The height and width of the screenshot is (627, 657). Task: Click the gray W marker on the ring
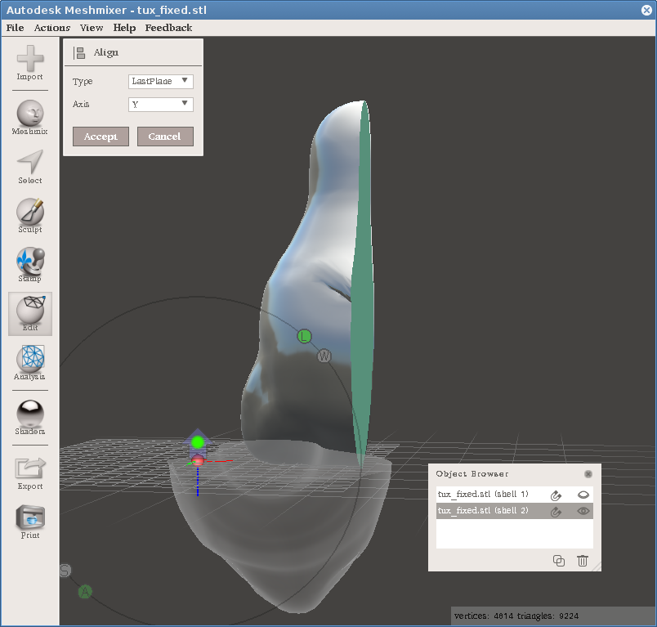[x=324, y=356]
